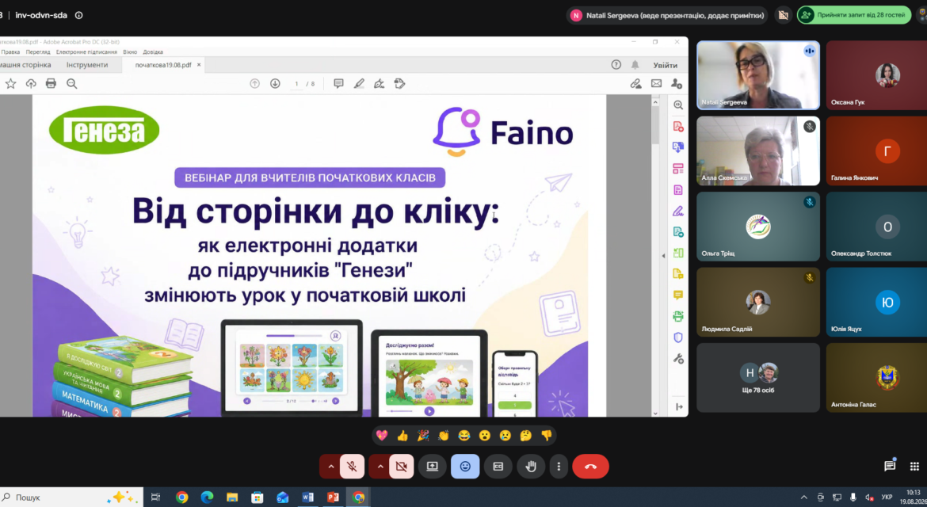Select Юлія Яцух's participant tile
Image resolution: width=927 pixels, height=507 pixels.
click(877, 302)
